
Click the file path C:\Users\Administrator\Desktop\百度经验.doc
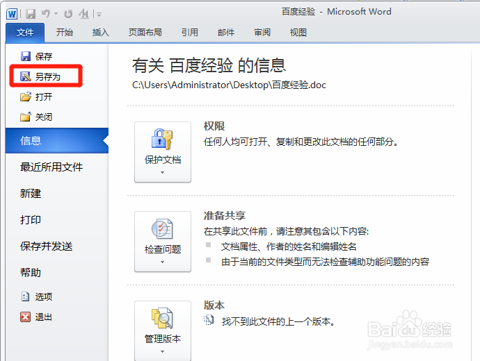[229, 85]
